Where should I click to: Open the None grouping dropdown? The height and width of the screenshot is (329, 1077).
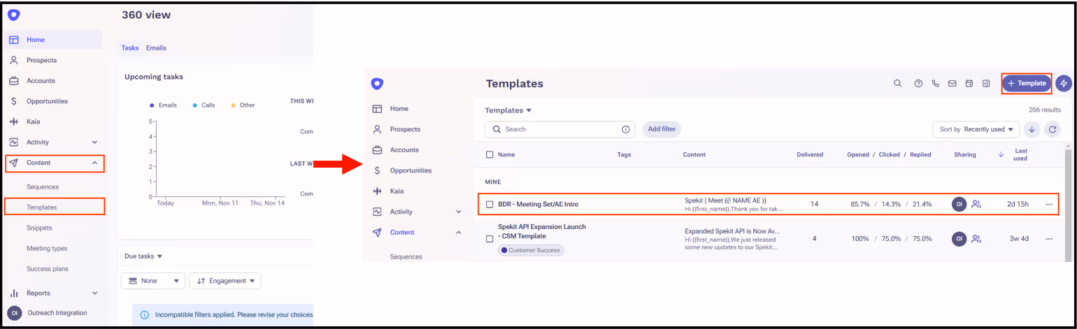153,281
